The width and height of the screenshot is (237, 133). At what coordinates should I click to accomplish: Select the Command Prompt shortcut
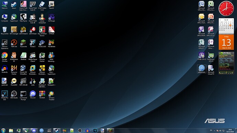(x=23, y=95)
